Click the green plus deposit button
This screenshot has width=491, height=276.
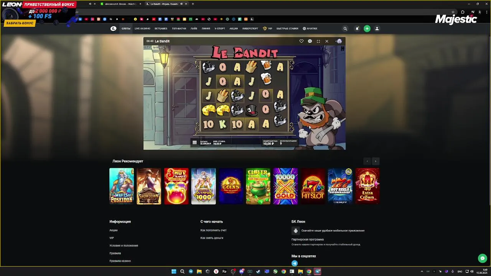point(367,28)
